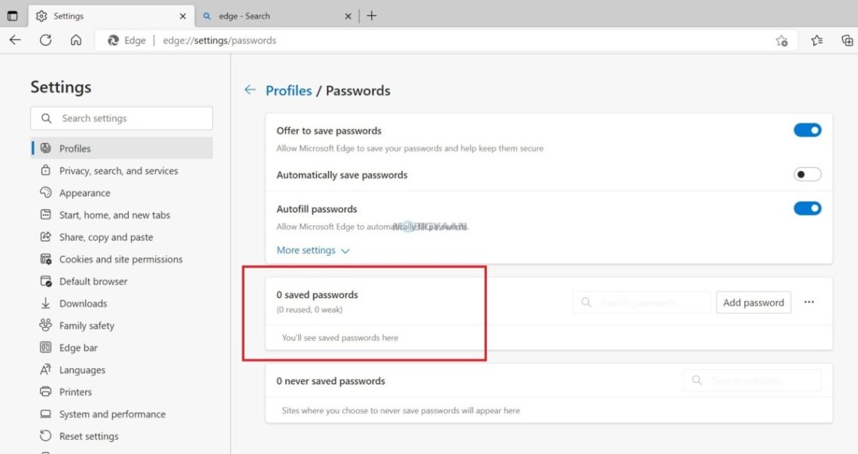Click the Automatically save passwords slider control
Viewport: 858px width, 454px height.
click(807, 174)
